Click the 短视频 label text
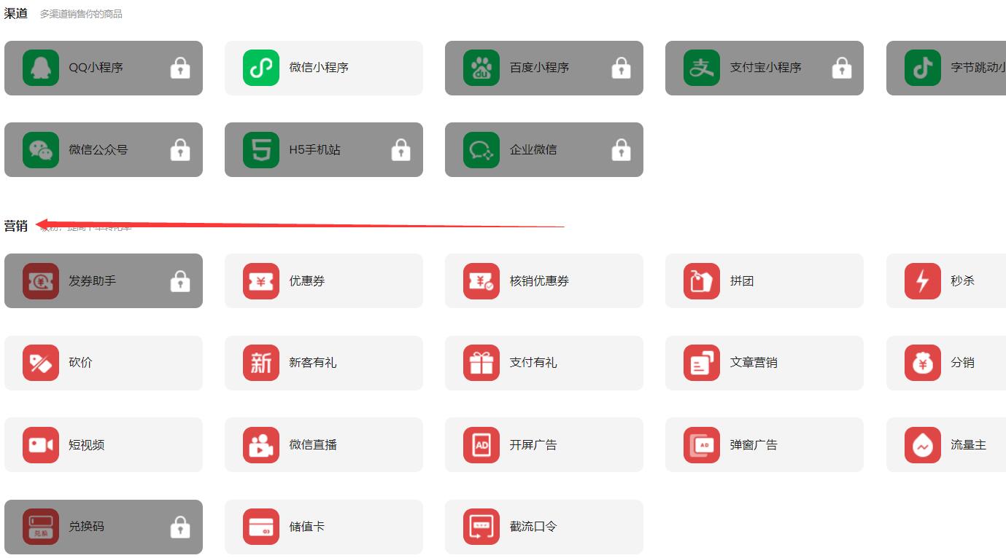The image size is (1006, 558). pos(87,445)
